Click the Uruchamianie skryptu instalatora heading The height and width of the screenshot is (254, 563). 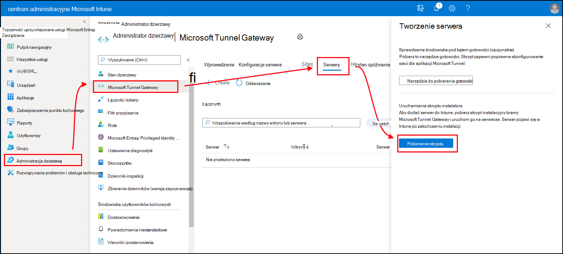pyautogui.click(x=431, y=106)
